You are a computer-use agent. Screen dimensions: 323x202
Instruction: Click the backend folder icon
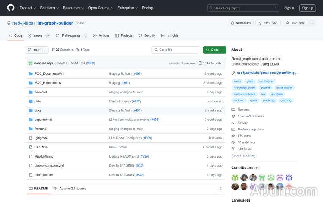coord(31,92)
